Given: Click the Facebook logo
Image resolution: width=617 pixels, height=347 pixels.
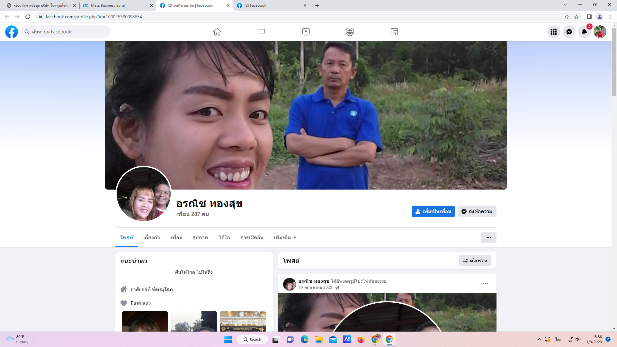Looking at the screenshot, I should point(12,32).
